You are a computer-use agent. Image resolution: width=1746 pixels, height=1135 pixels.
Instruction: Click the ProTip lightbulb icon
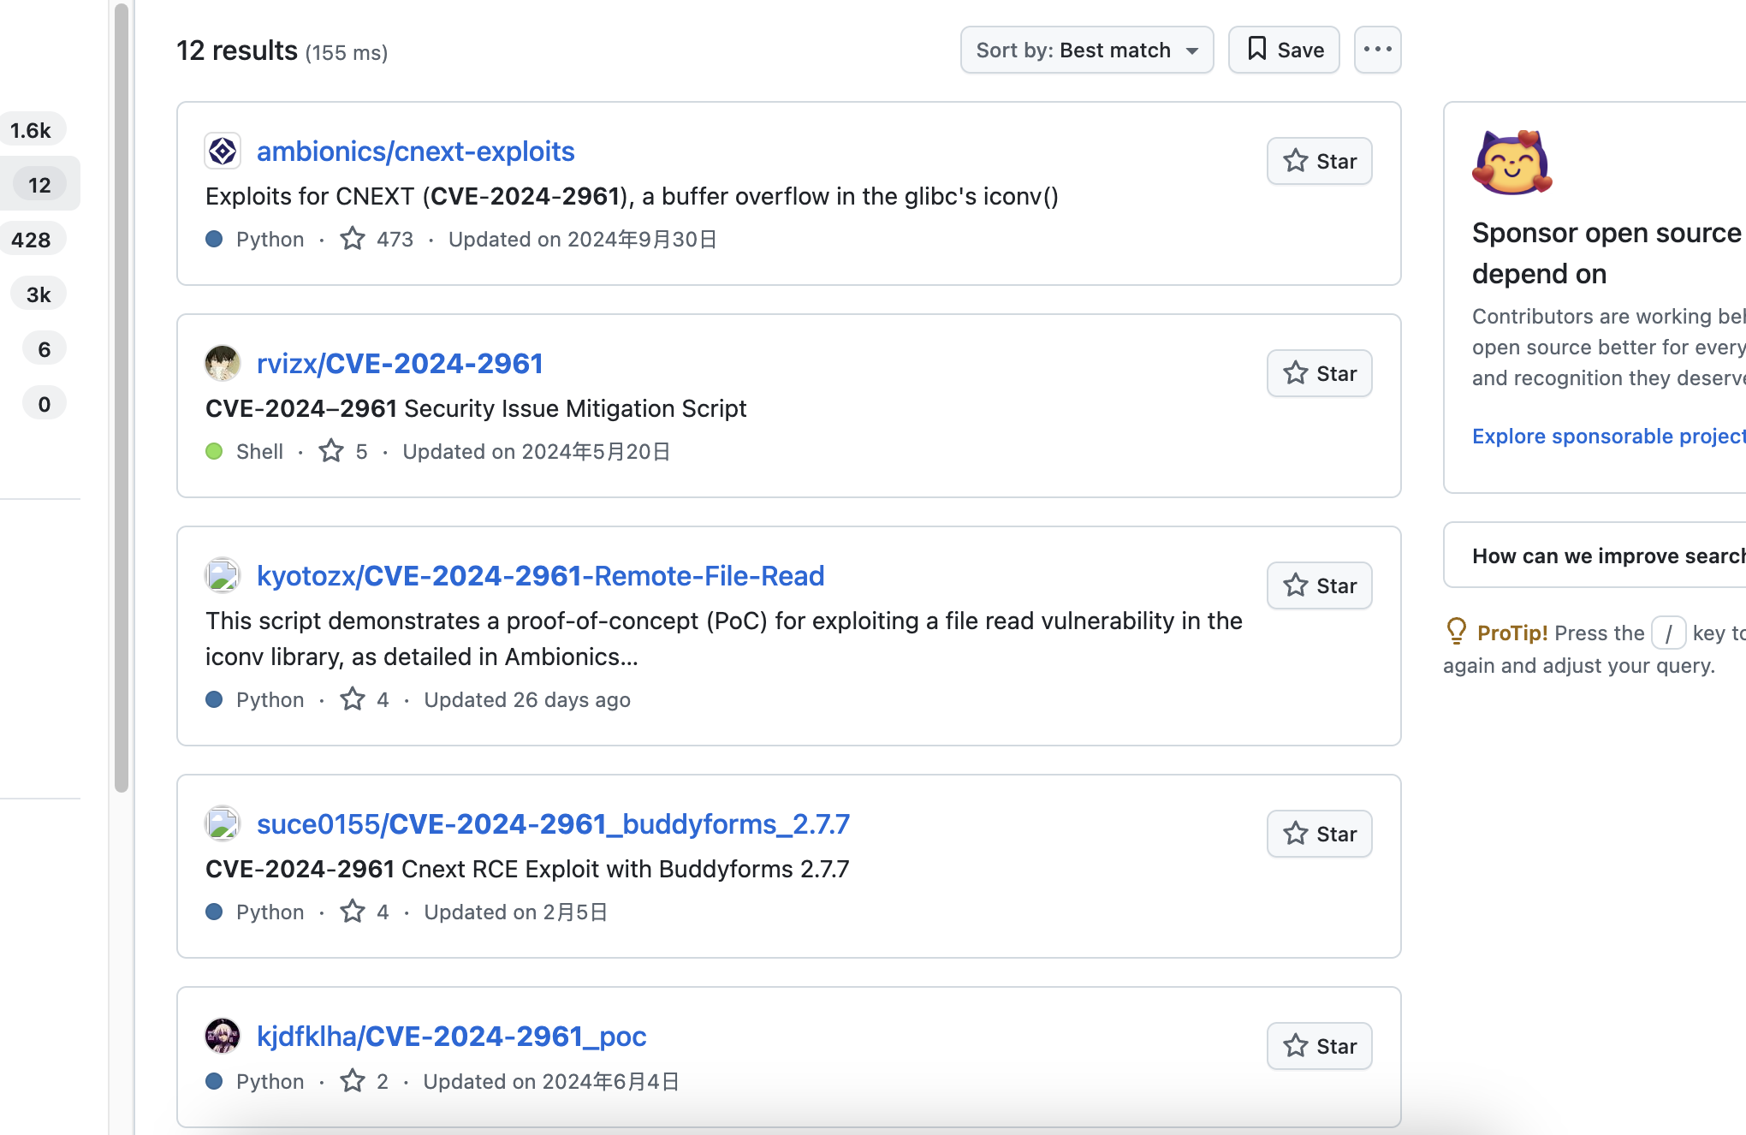tap(1456, 632)
